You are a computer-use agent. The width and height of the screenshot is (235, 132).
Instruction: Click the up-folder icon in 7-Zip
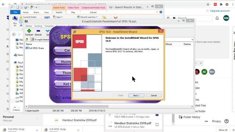pos(27,40)
